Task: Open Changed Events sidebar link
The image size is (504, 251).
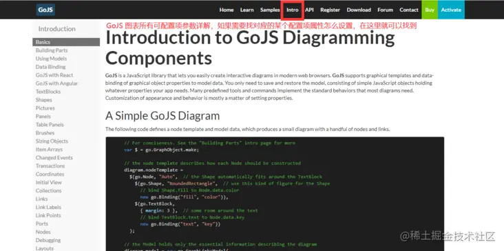Action: point(54,158)
